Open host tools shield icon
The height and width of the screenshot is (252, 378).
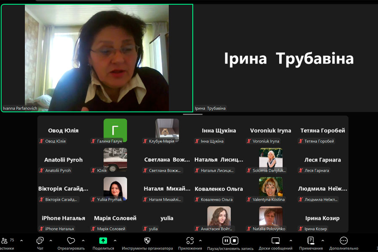pos(147,241)
